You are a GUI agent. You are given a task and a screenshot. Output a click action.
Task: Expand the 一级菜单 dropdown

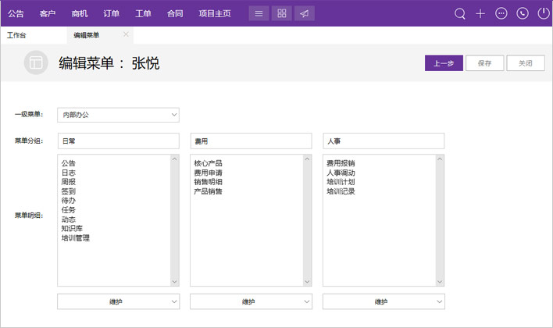[x=119, y=115]
